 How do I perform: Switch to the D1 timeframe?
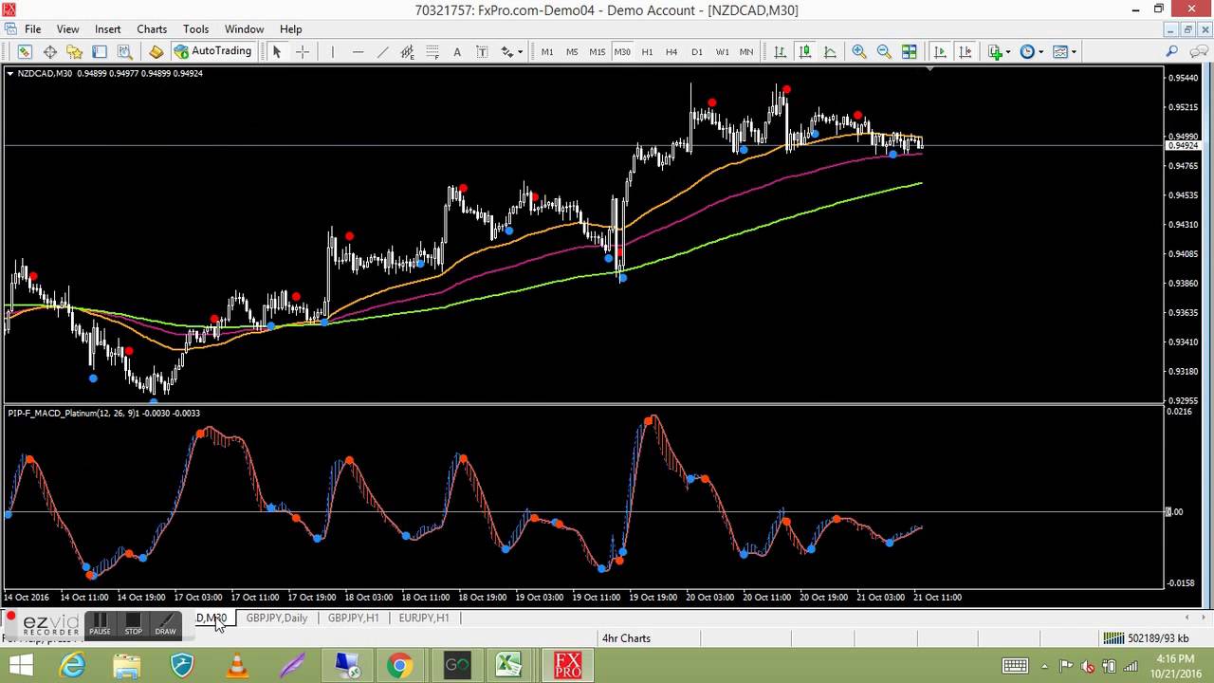pyautogui.click(x=697, y=51)
